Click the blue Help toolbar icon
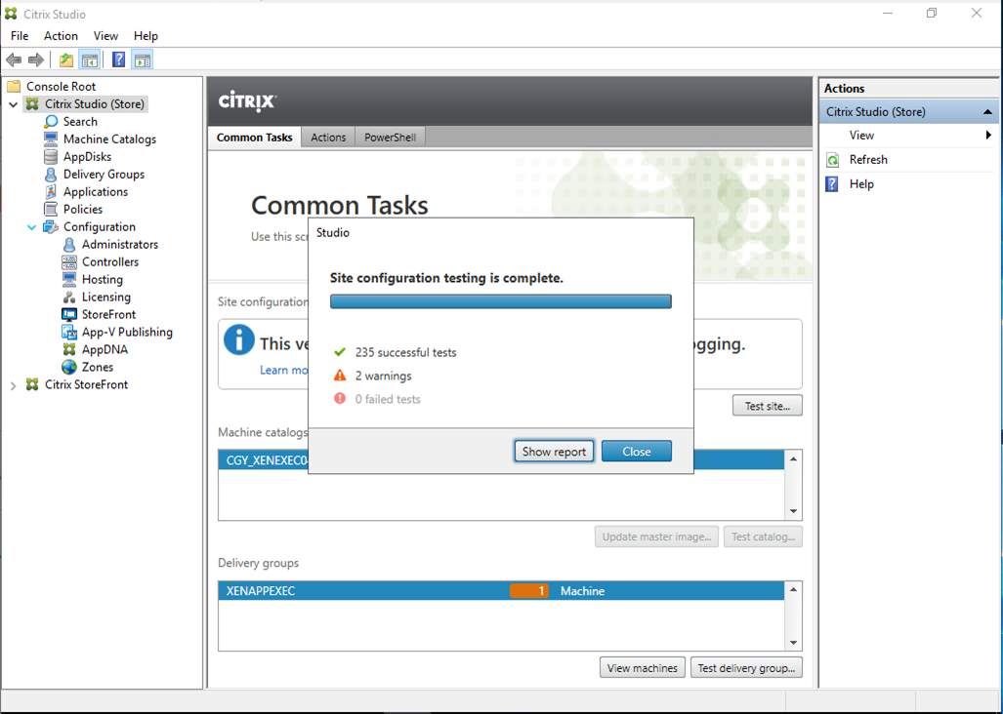The image size is (1003, 714). pyautogui.click(x=118, y=60)
